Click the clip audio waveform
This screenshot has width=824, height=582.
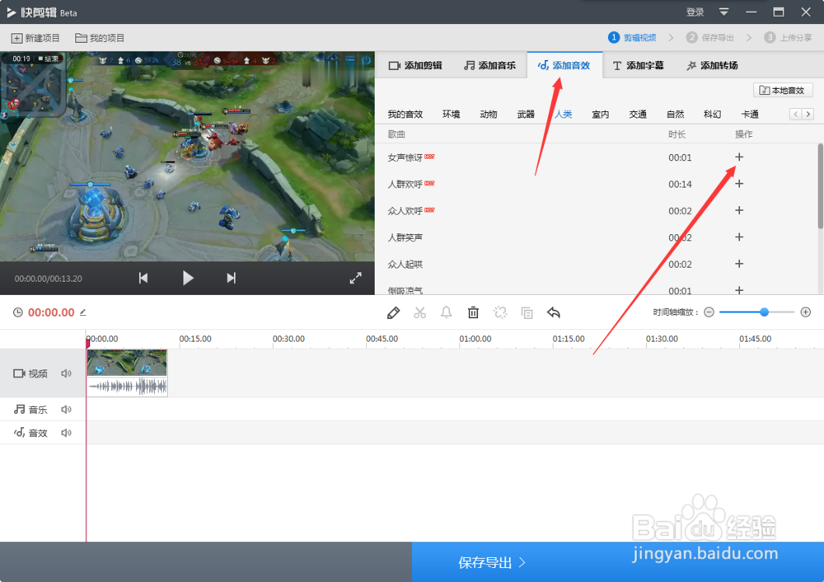click(127, 387)
